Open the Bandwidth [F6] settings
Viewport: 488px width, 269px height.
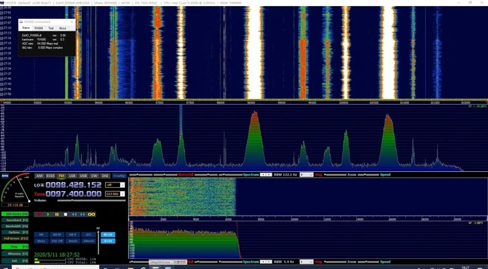tap(15, 226)
